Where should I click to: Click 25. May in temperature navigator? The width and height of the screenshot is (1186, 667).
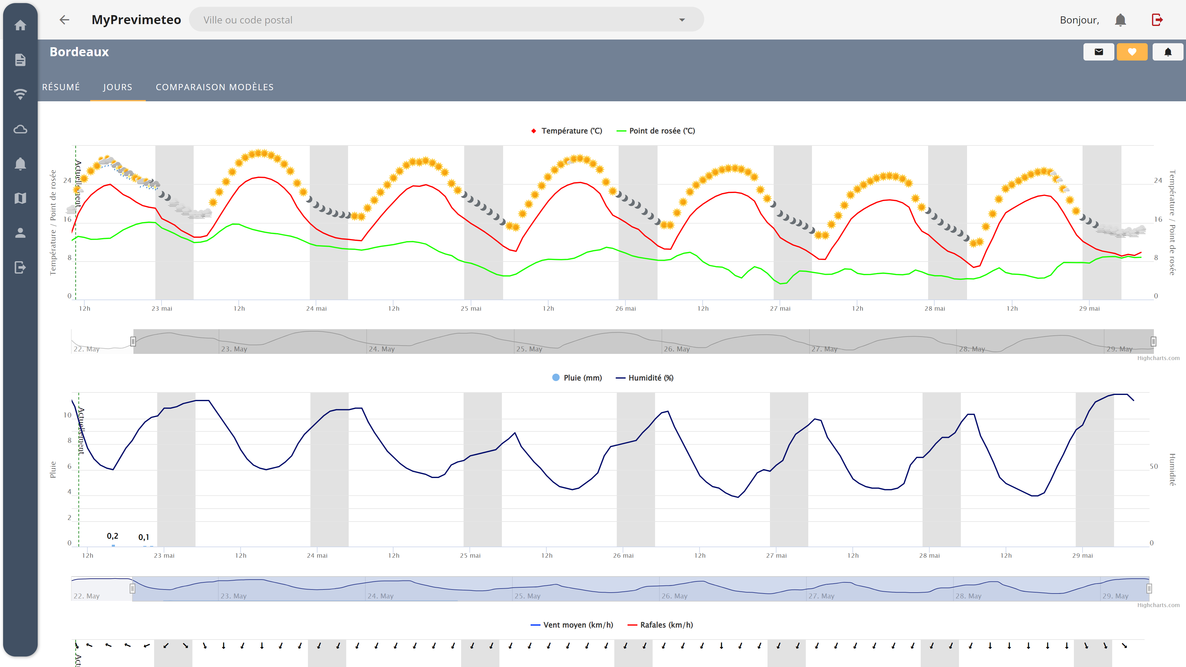(x=529, y=349)
